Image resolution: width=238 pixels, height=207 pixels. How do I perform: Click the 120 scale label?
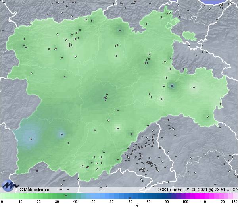[x=222, y=202]
